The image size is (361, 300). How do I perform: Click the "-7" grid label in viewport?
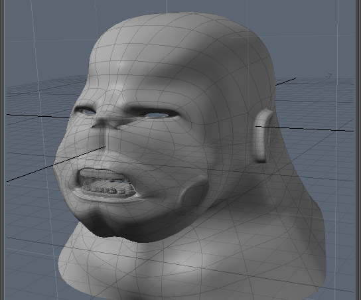(329, 76)
